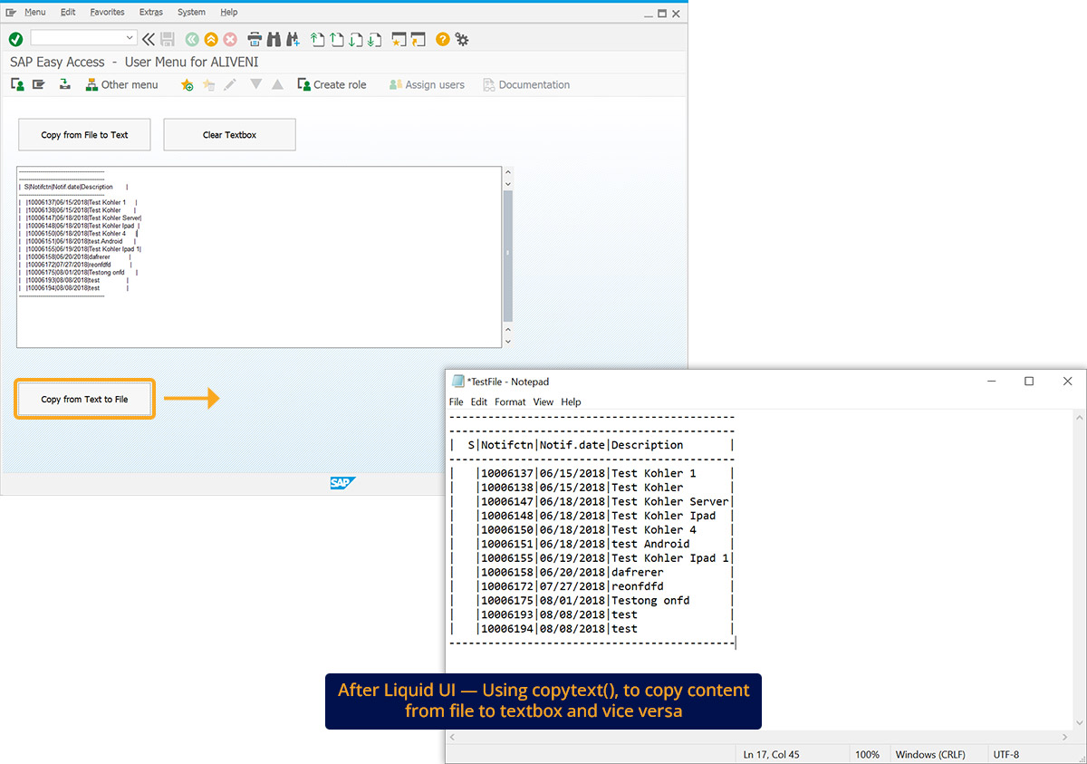Open Notepad Edit menu

(x=479, y=401)
